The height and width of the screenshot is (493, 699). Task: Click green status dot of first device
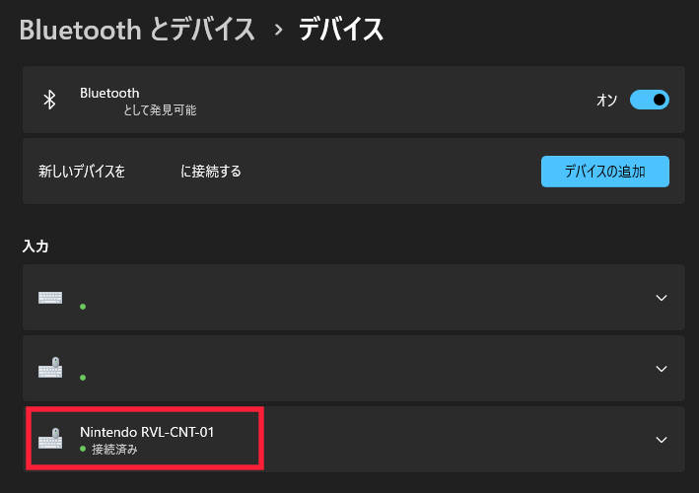(x=83, y=307)
